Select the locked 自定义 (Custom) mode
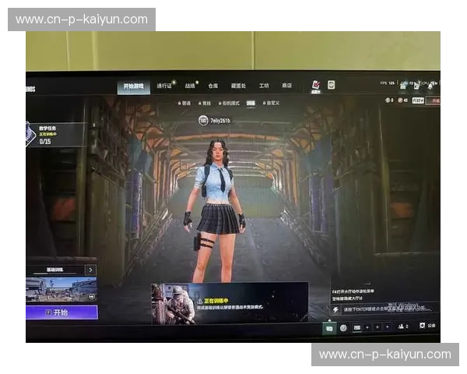This screenshot has width=467, height=374. coord(272,103)
